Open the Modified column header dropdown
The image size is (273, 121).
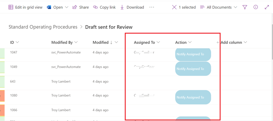[117, 42]
